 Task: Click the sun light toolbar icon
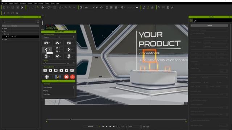click(x=97, y=7)
